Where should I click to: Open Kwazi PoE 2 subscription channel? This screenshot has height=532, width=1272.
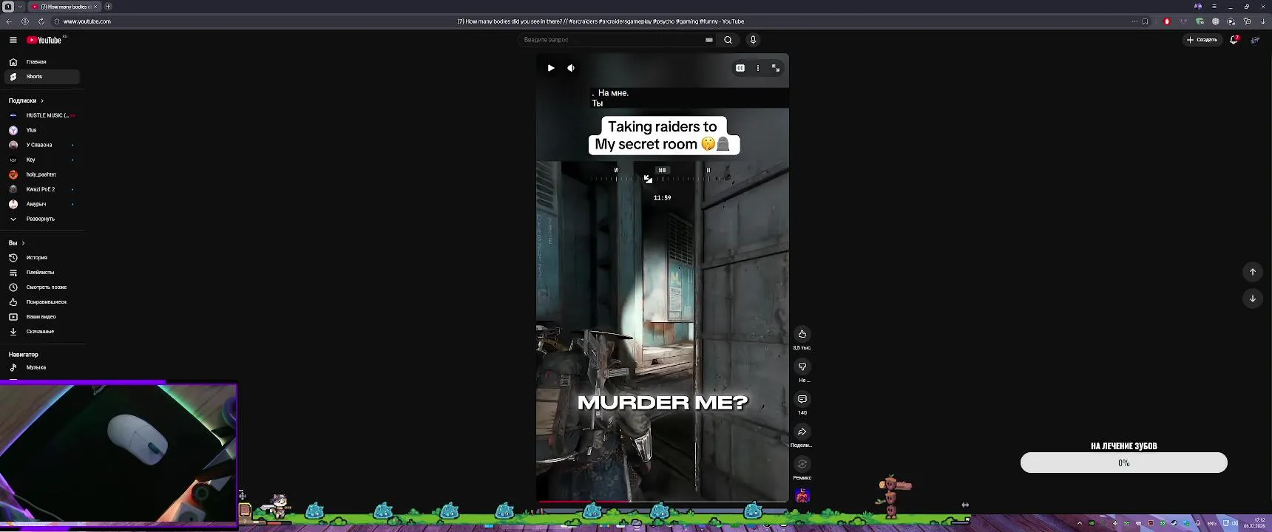(x=42, y=189)
